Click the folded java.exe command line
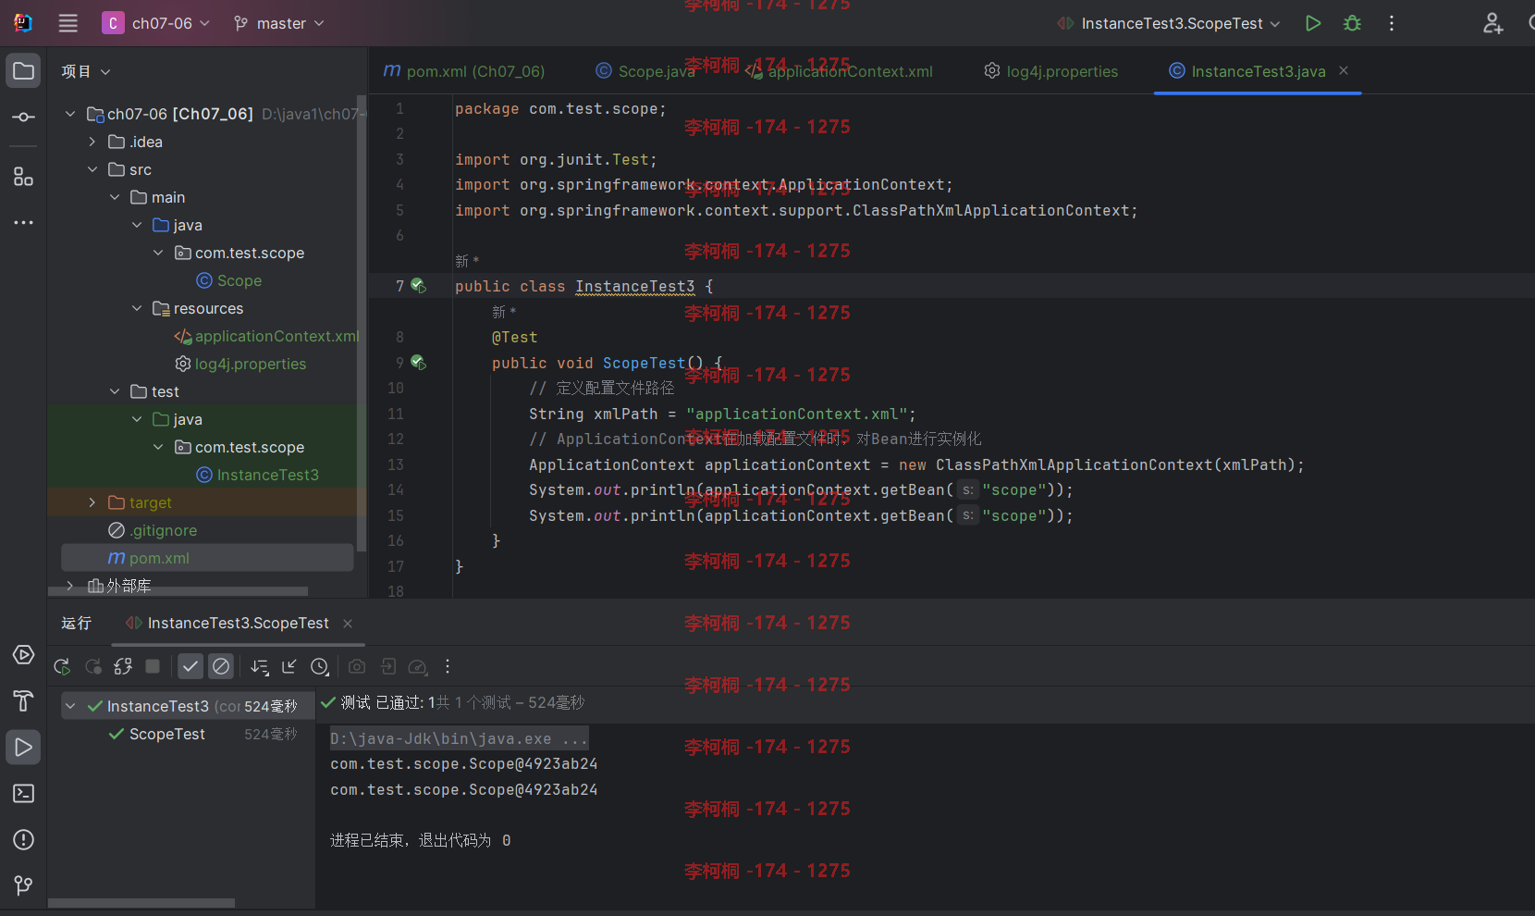 [459, 738]
